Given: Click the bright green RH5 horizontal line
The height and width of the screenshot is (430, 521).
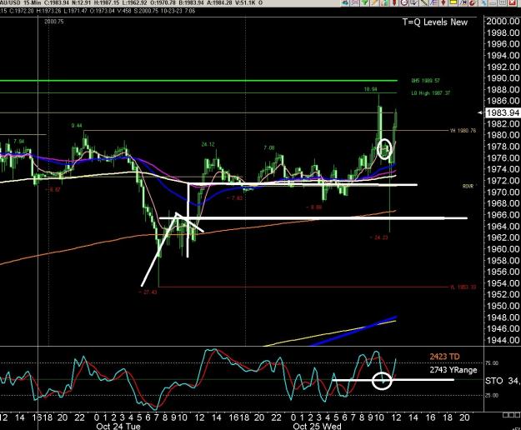Looking at the screenshot, I should (x=198, y=81).
